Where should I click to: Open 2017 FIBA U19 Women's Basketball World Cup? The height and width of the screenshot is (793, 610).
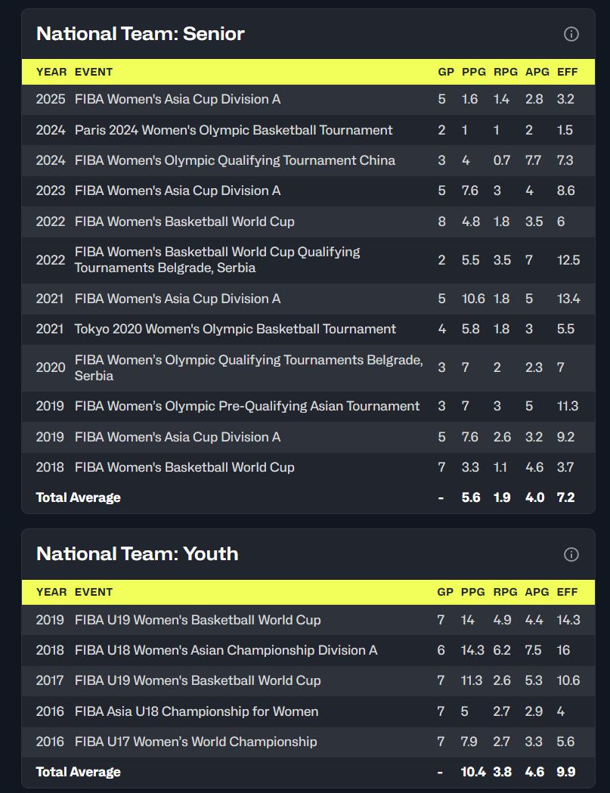point(197,680)
